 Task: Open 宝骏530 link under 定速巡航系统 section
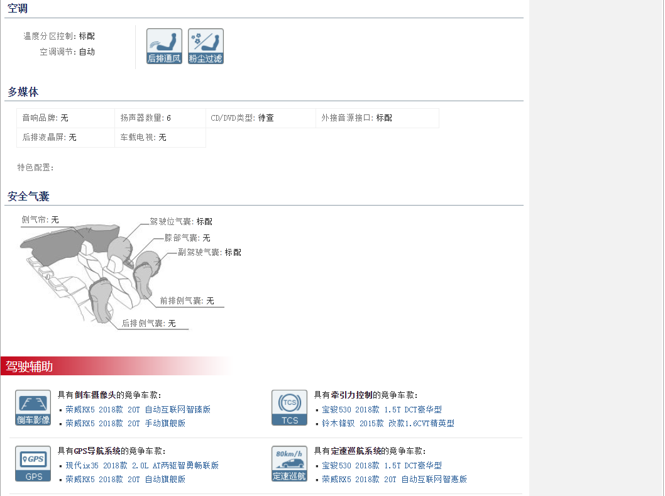pyautogui.click(x=382, y=465)
